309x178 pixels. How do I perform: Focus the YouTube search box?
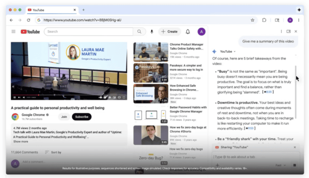coord(89,32)
